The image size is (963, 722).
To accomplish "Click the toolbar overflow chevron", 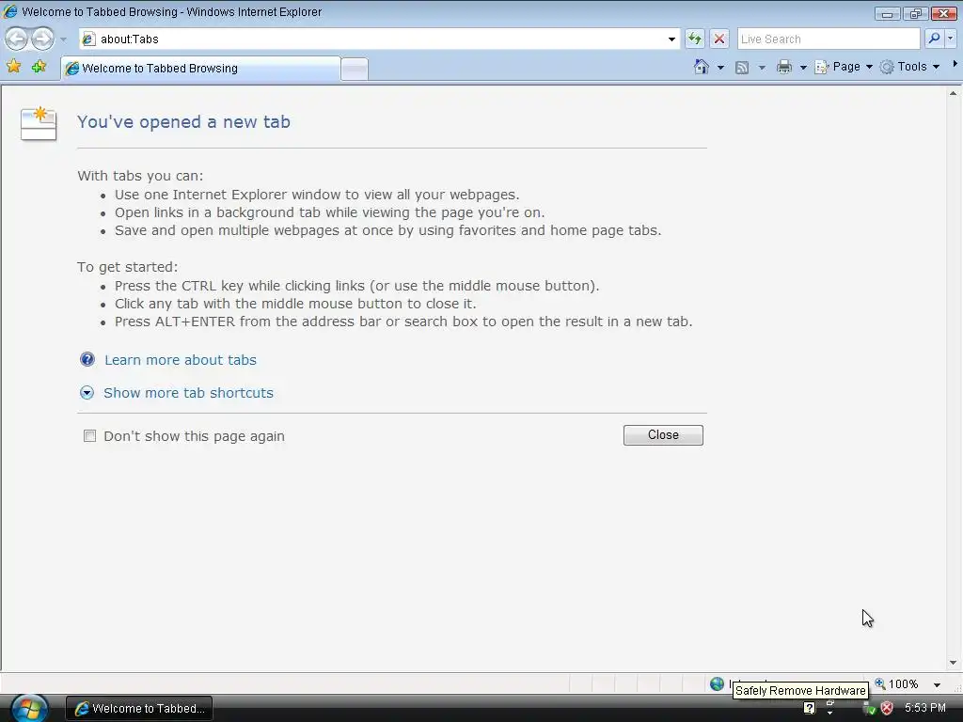I will 955,64.
